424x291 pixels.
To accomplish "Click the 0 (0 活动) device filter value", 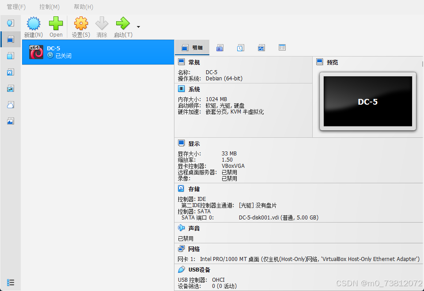I will pos(224,286).
